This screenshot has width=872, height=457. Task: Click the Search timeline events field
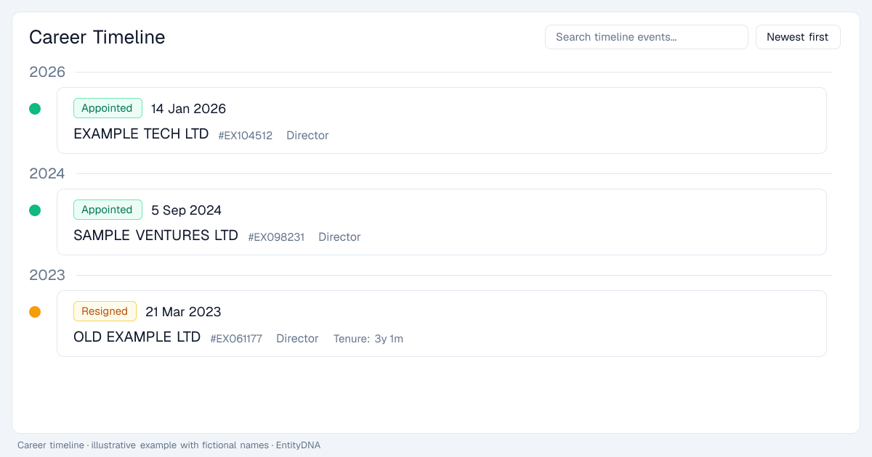click(647, 37)
